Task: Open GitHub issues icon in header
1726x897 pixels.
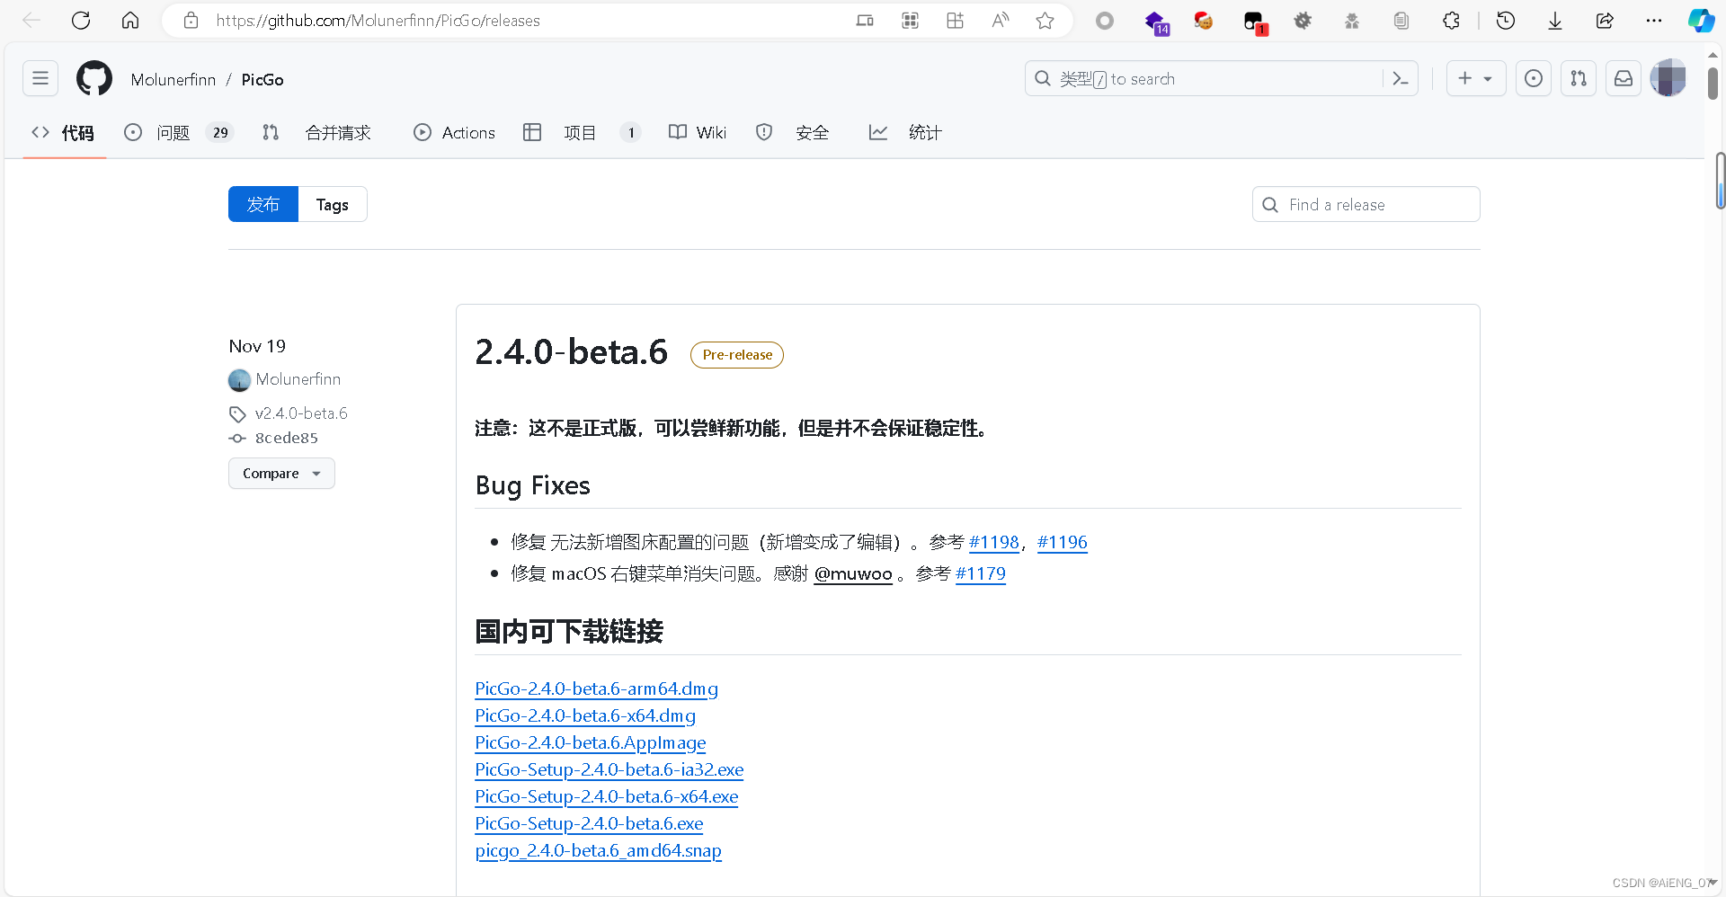Action: [x=1534, y=78]
